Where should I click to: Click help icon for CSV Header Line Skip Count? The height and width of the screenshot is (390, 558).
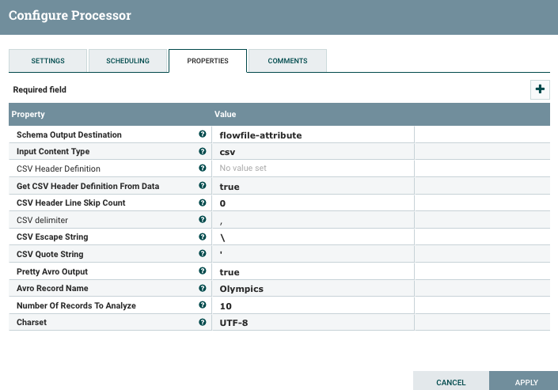(203, 203)
